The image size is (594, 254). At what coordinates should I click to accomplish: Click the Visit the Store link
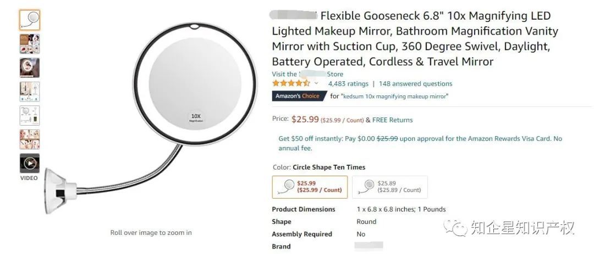tap(307, 74)
